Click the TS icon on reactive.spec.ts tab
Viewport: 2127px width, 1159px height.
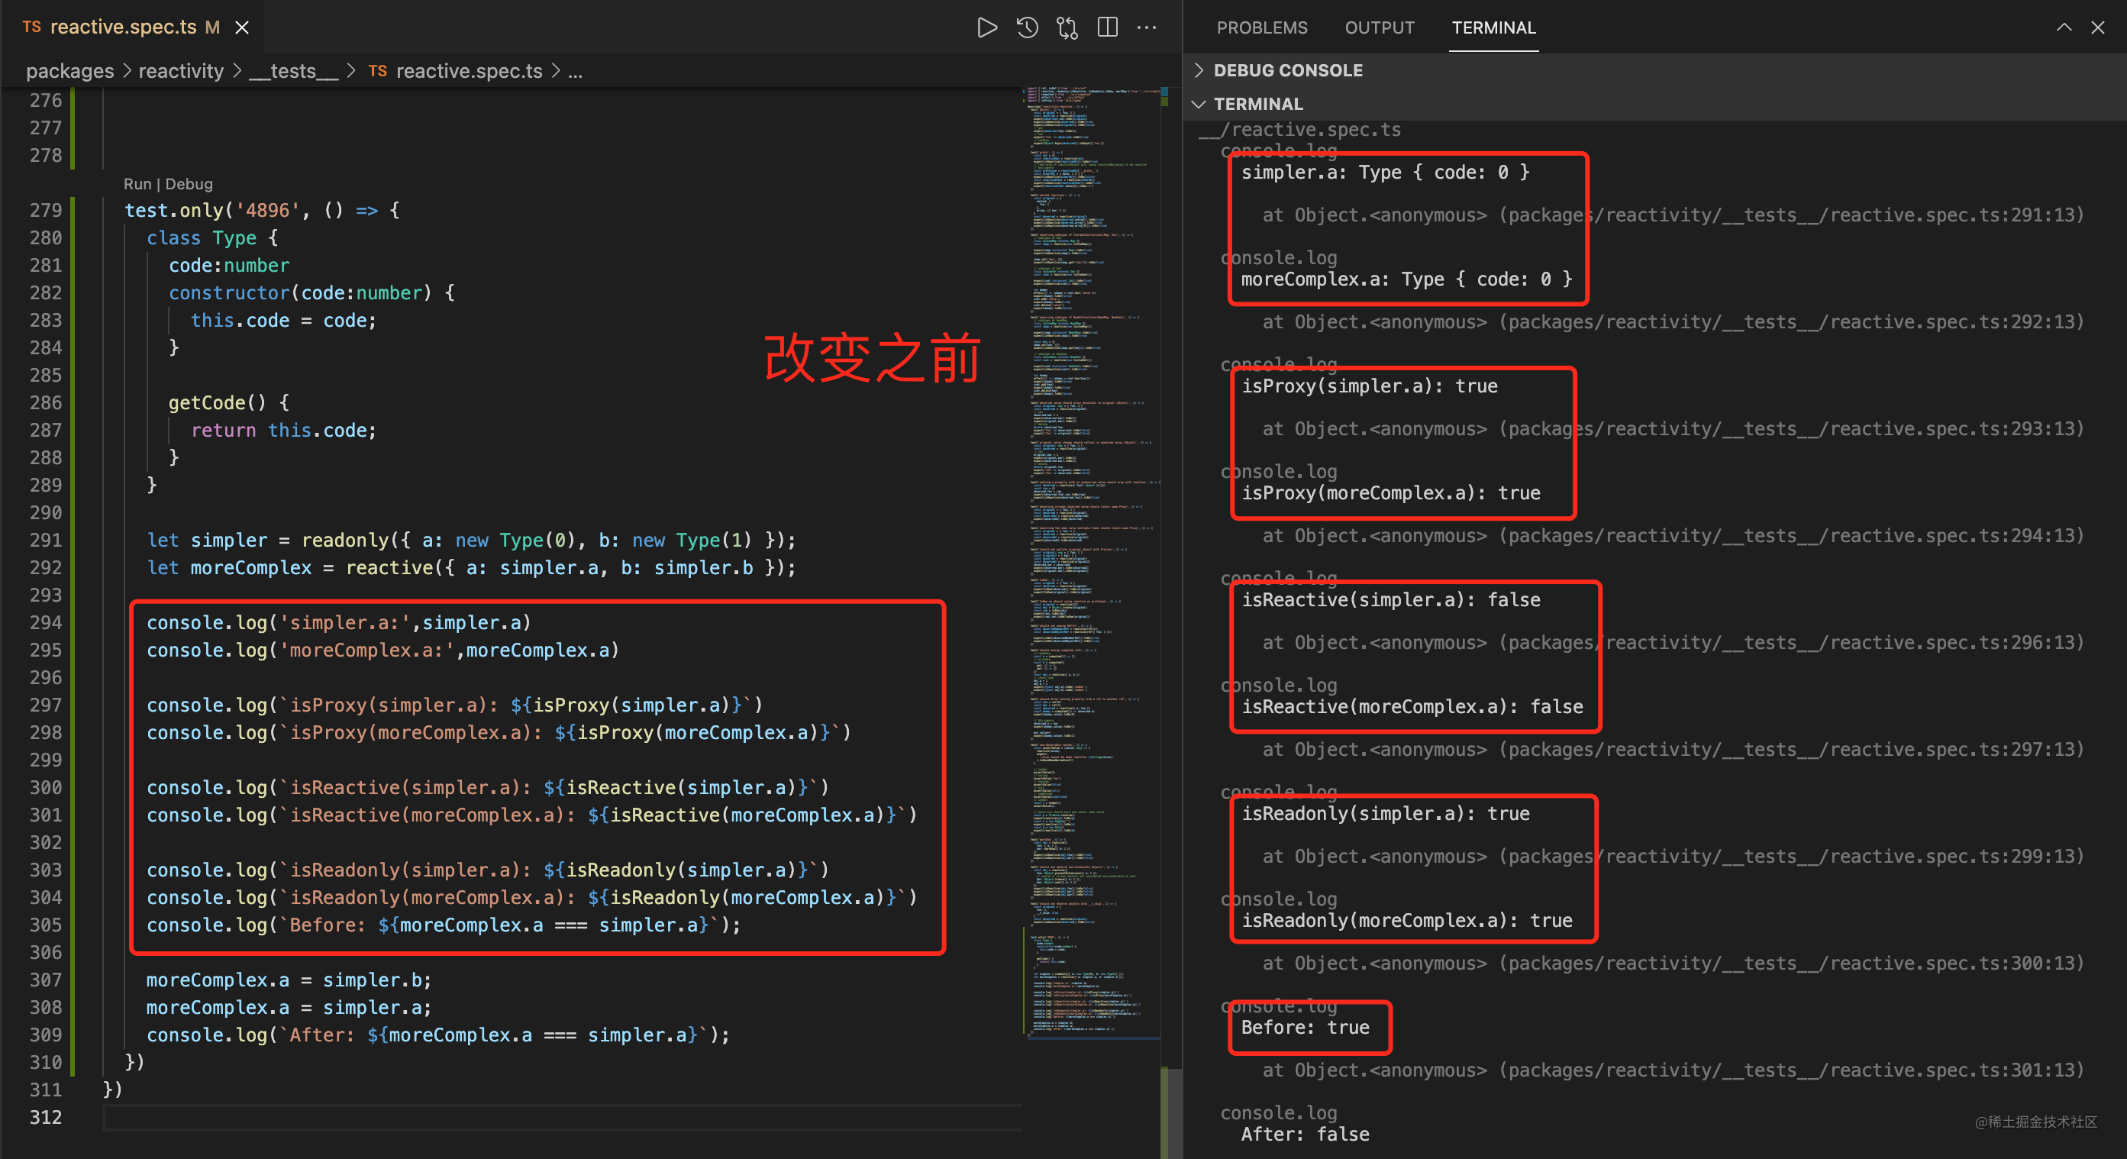(x=31, y=27)
